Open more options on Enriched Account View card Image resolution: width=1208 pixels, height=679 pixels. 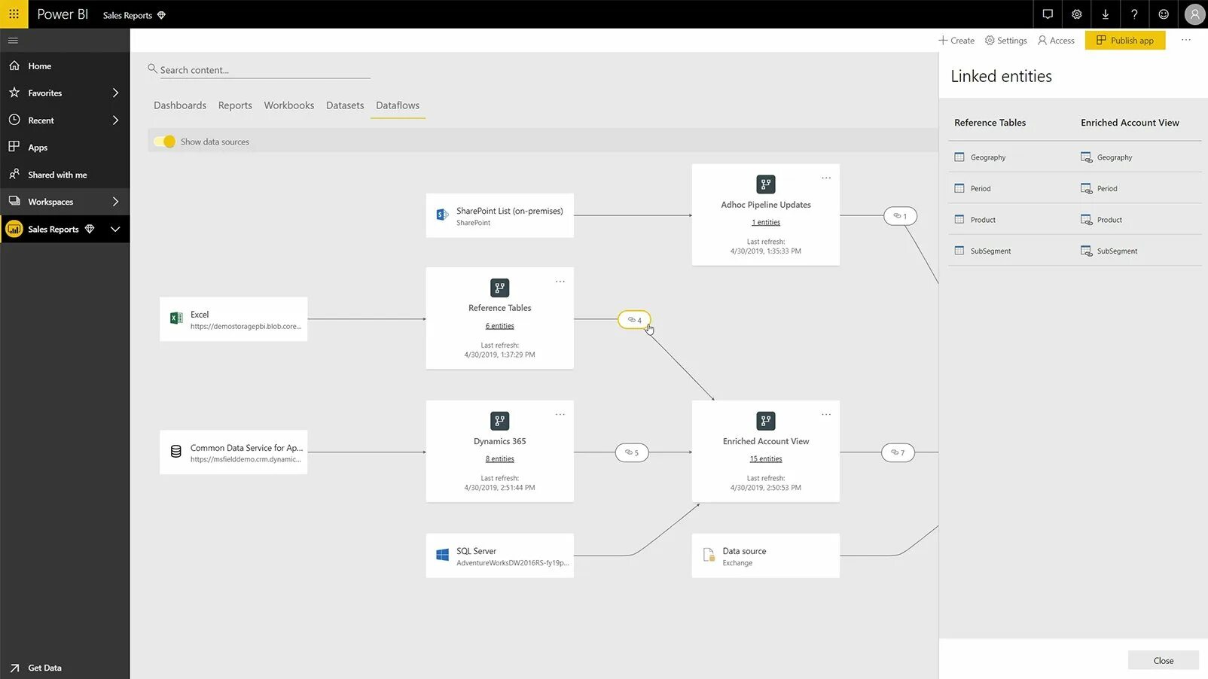[x=826, y=415]
